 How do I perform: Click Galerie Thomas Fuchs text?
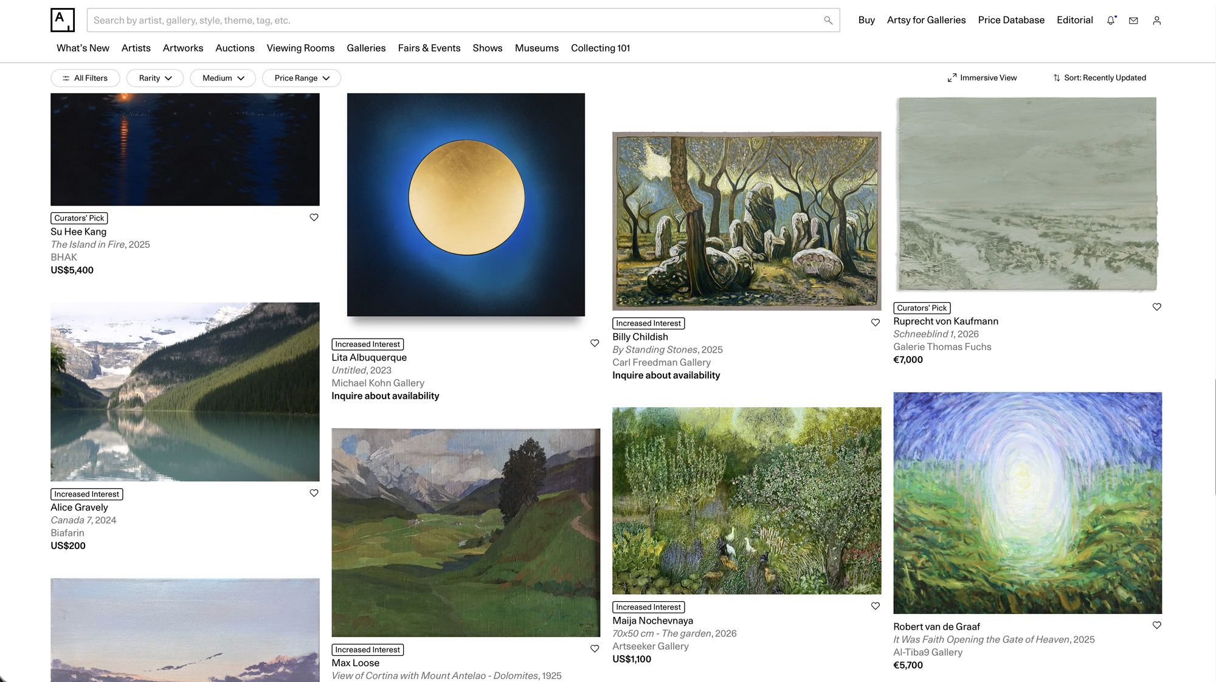click(x=942, y=346)
